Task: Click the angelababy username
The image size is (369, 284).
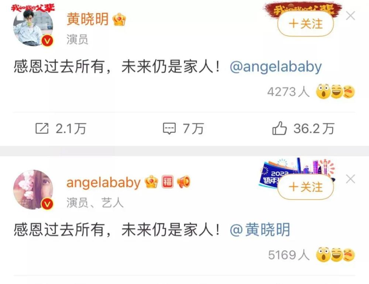Action: (104, 183)
